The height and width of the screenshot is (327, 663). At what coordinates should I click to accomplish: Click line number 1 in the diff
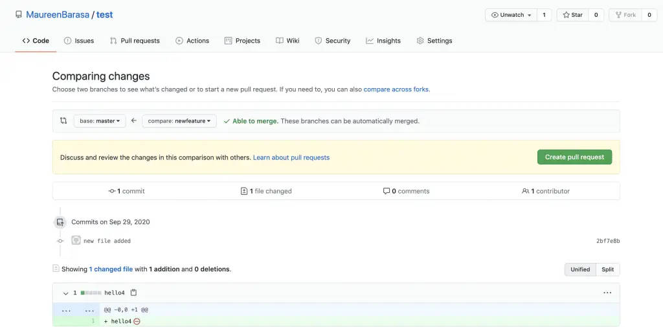[93, 322]
